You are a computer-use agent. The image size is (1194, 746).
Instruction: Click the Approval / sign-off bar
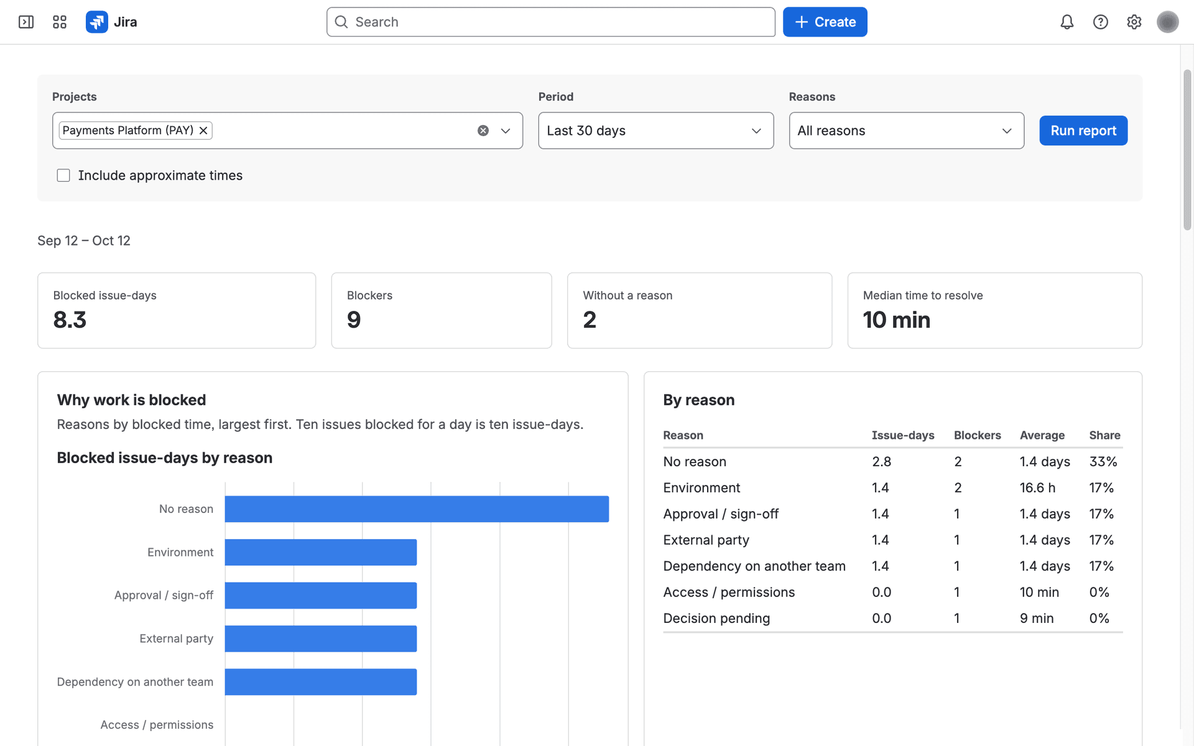coord(321,596)
